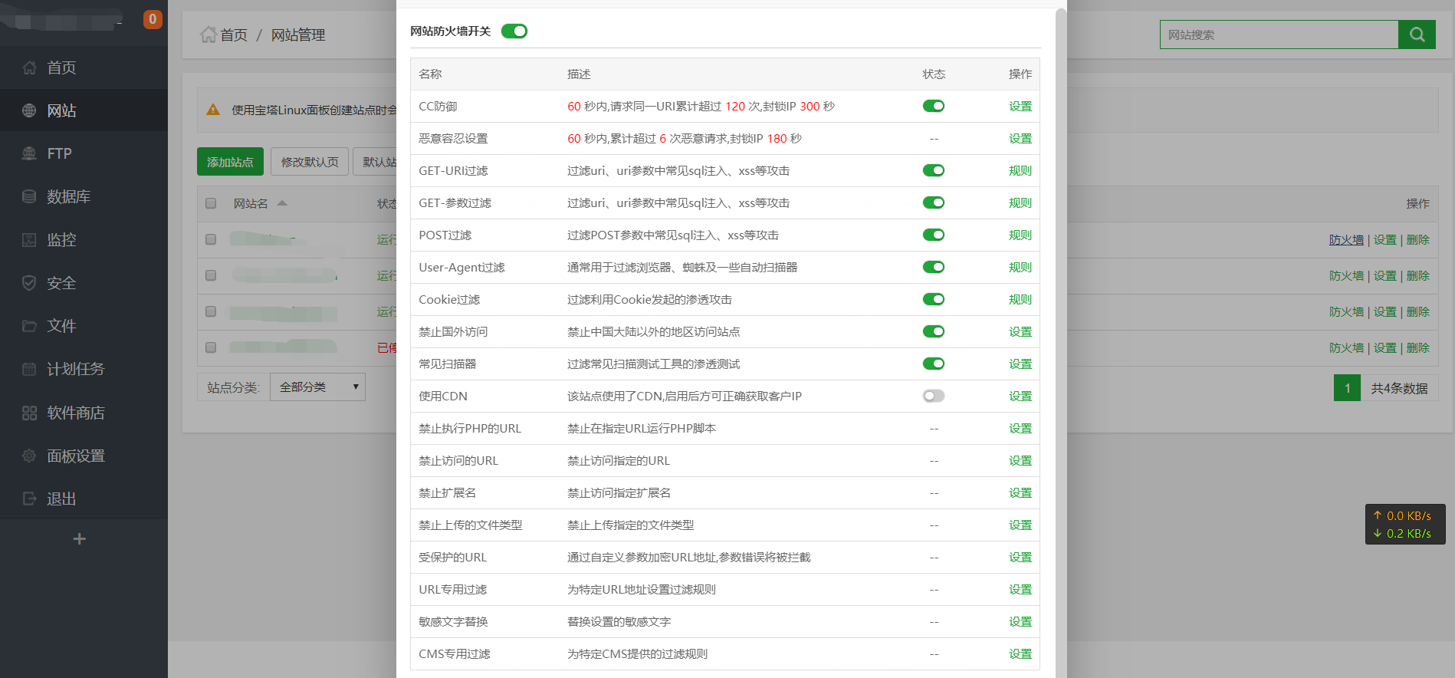
Task: Open 设置 for 敏感文字替换
Action: pos(1020,621)
